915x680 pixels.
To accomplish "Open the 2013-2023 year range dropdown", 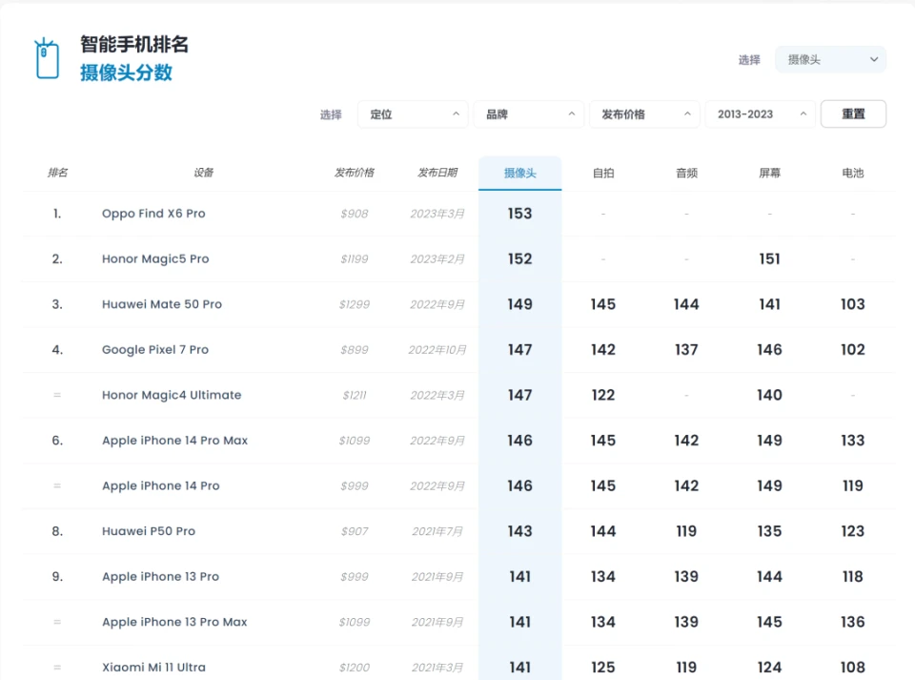I will 760,114.
